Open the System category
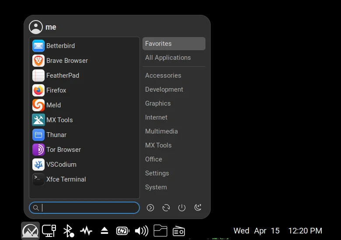The width and height of the screenshot is (341, 240). coord(174,187)
